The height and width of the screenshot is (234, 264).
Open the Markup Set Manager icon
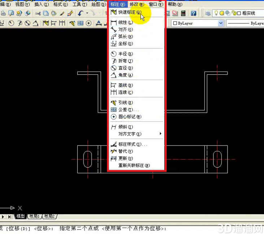175,13
